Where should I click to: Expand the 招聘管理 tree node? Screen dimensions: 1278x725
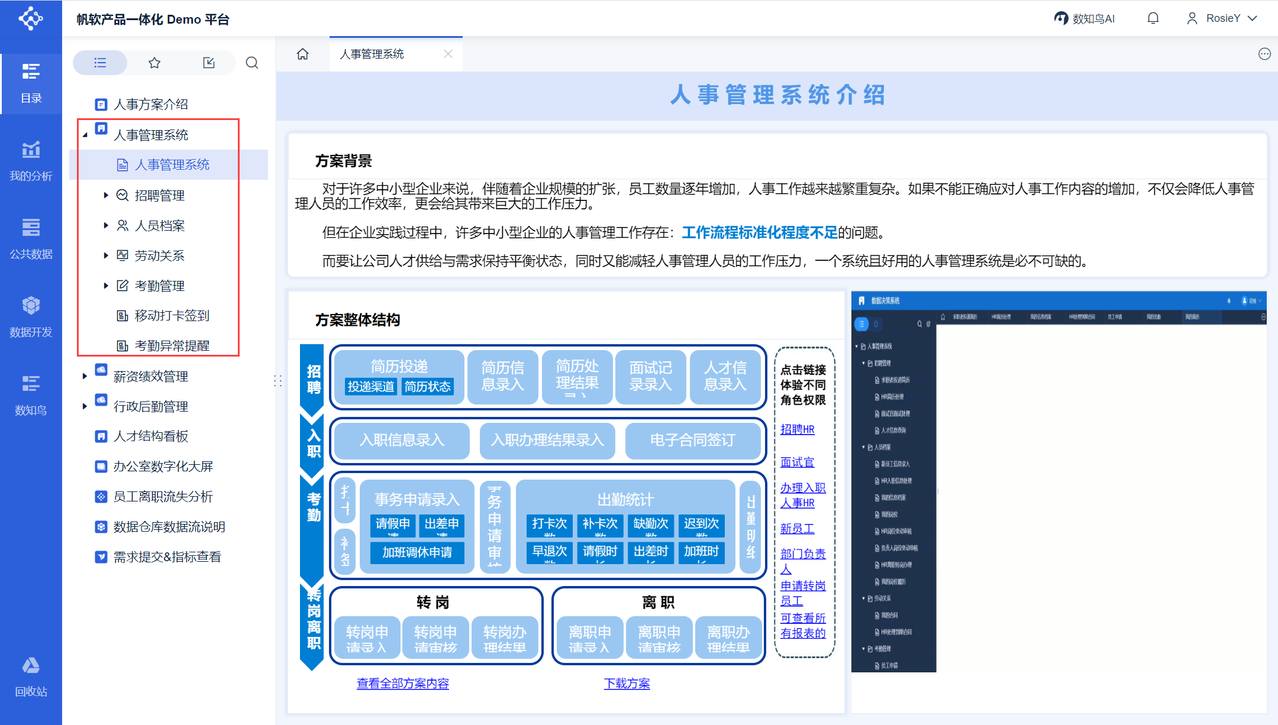[106, 195]
